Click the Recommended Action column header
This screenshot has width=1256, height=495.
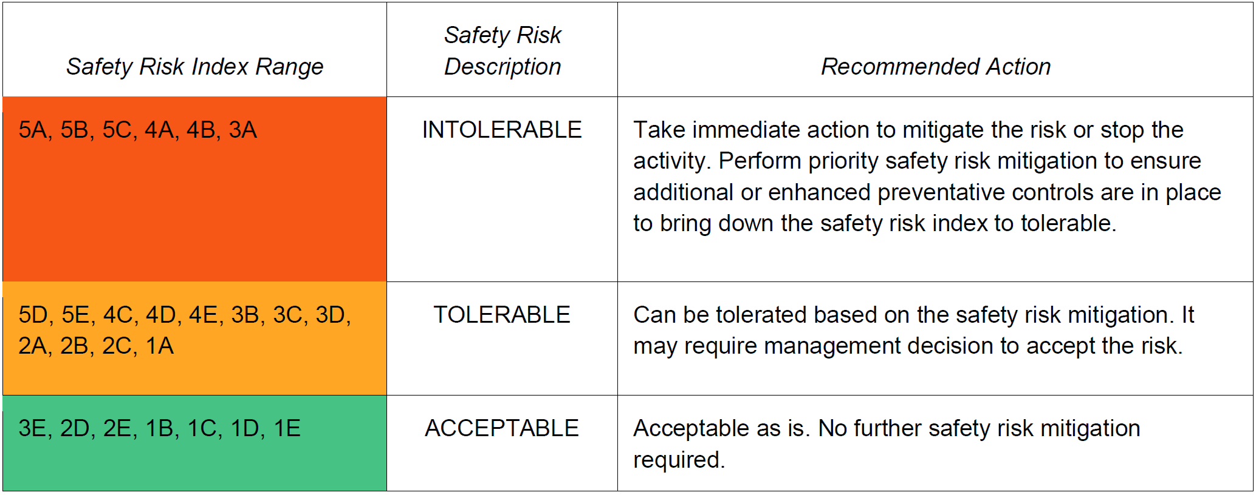click(x=935, y=67)
